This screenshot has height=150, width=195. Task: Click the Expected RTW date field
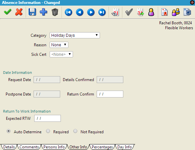(x=47, y=118)
